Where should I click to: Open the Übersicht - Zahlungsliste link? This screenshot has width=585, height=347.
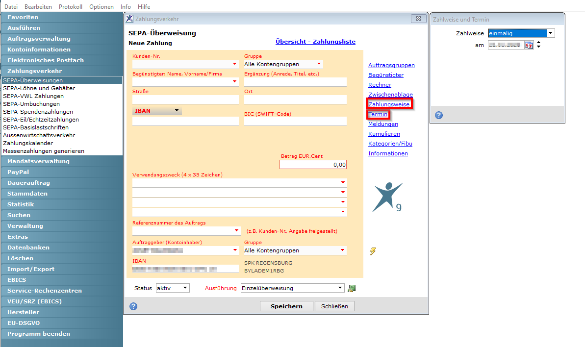(315, 42)
